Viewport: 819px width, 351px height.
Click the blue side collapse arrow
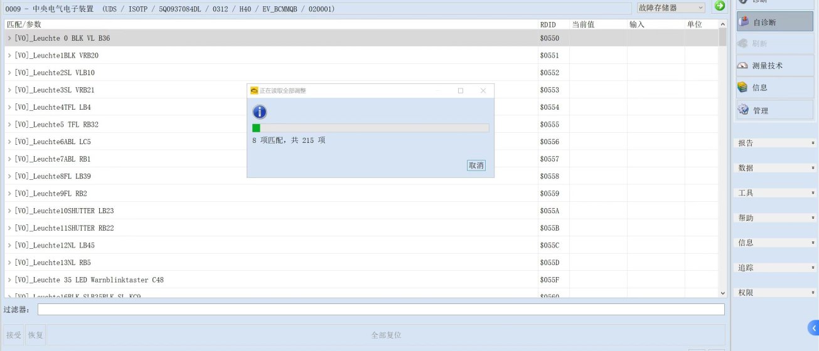pos(813,327)
